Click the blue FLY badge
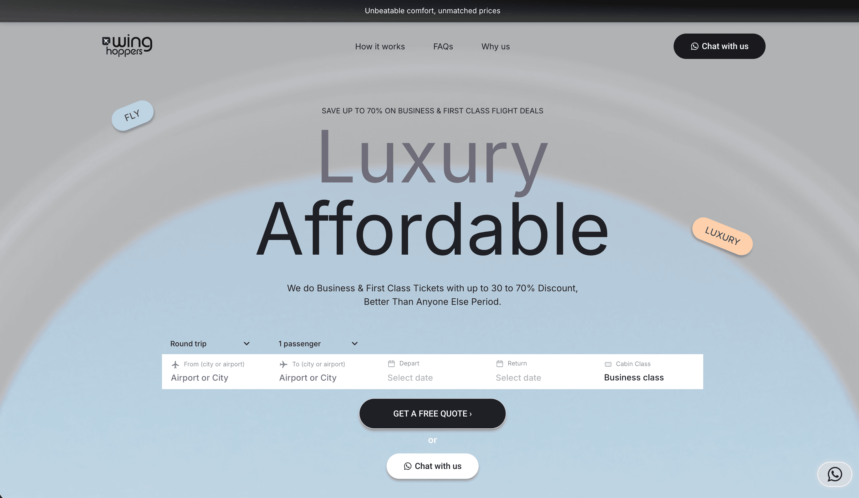 [133, 115]
